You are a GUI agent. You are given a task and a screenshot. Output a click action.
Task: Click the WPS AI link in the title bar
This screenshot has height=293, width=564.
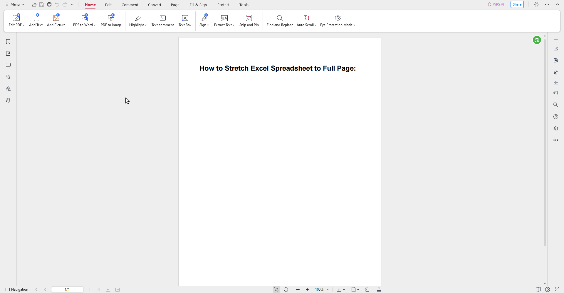coord(496,4)
